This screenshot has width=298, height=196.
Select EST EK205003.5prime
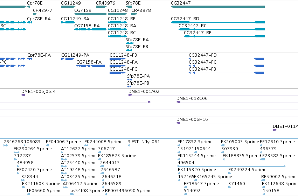point(240,142)
